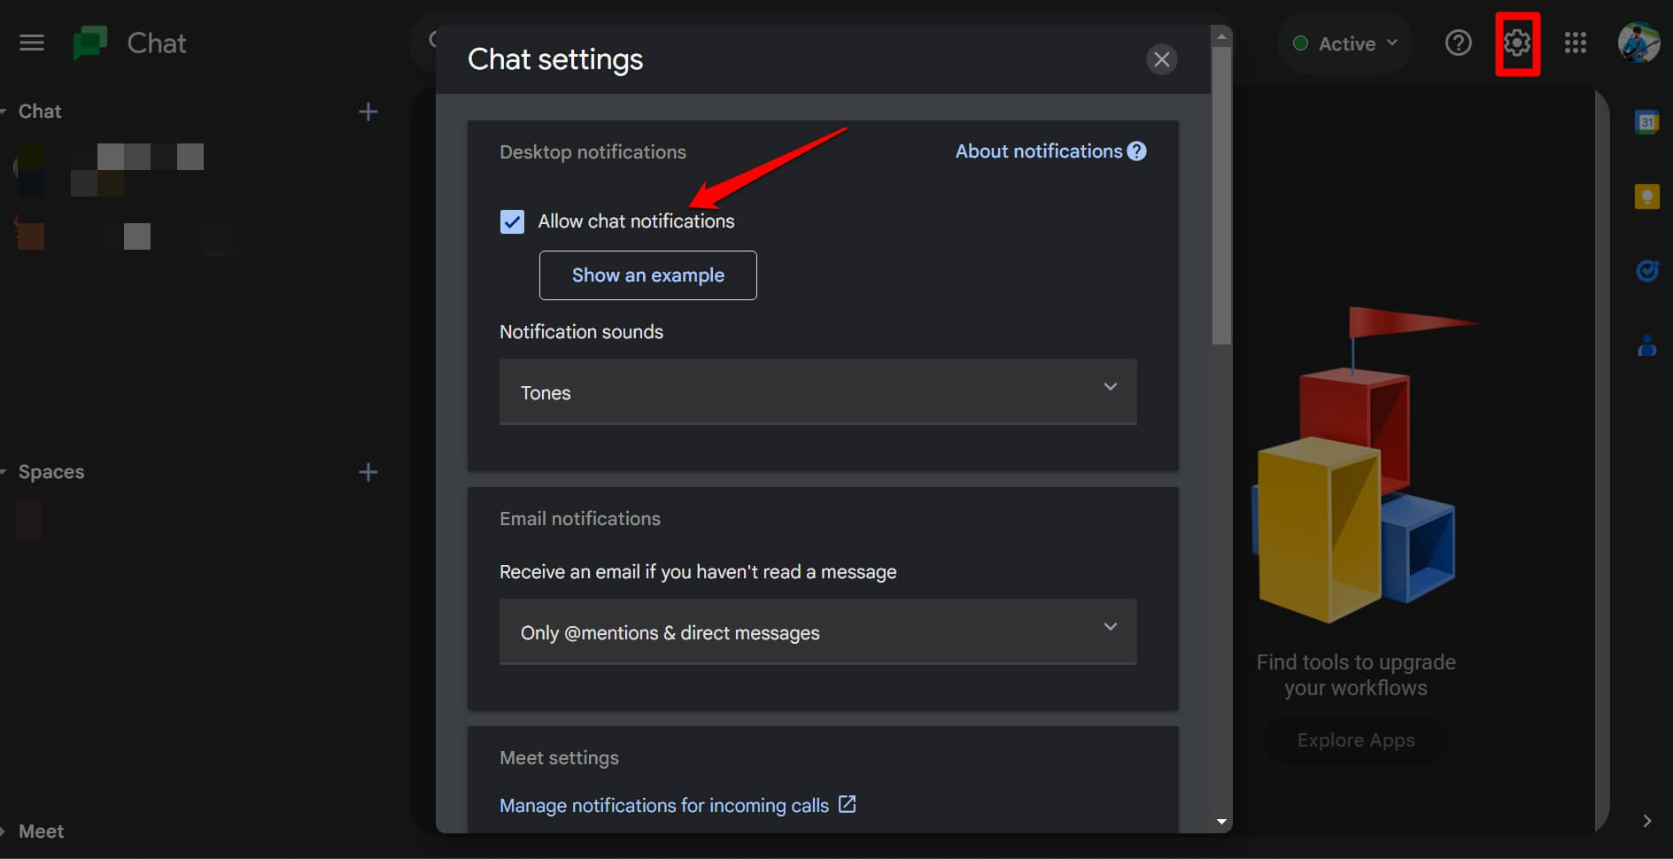The image size is (1673, 859).
Task: Click the Meet settings heading
Action: (x=559, y=758)
